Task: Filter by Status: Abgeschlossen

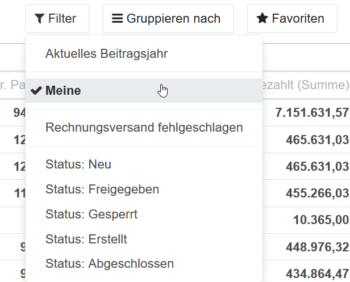Action: tap(110, 264)
